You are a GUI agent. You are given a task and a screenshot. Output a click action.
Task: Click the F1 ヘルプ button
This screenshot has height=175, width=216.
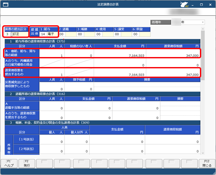(x=9, y=164)
